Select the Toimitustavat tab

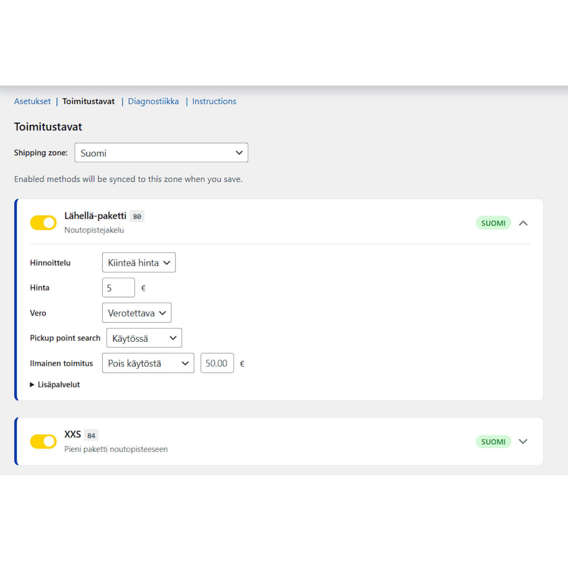(x=88, y=101)
